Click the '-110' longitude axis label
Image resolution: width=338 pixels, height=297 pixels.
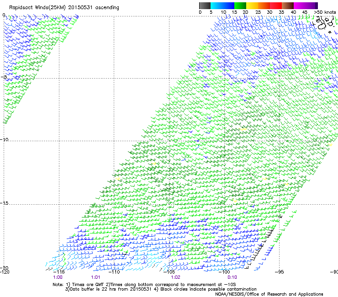coord(114,272)
